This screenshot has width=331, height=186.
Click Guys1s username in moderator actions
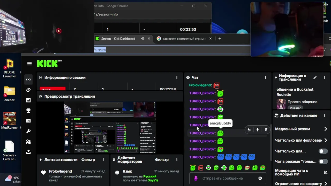click(153, 180)
